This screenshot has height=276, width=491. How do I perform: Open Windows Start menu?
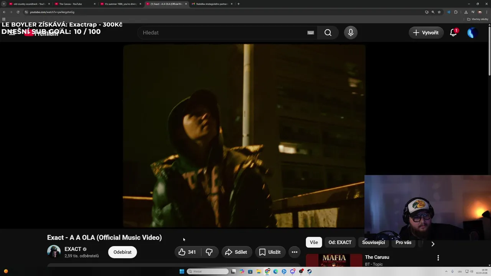coord(182,271)
